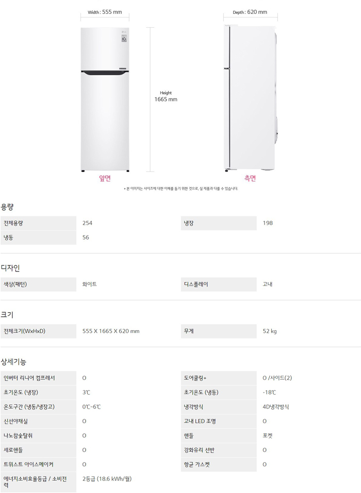361x493 pixels.
Task: Click the 도어쿨링+ row label
Action: (195, 378)
